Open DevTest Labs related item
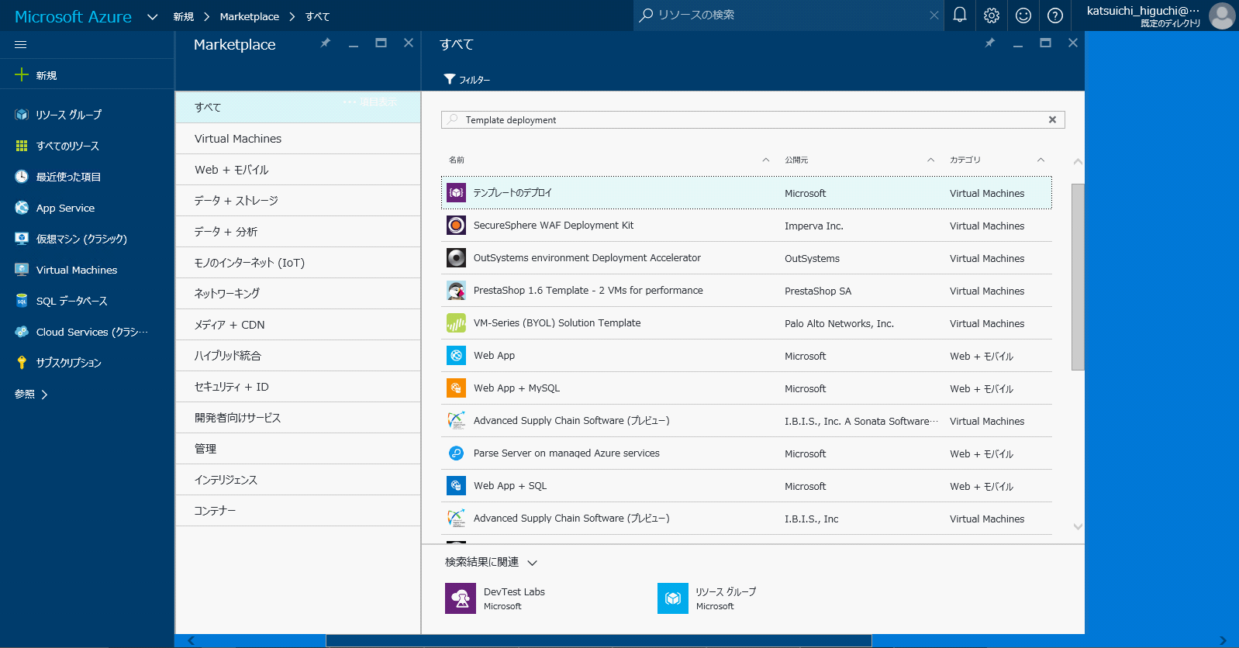This screenshot has width=1239, height=648. pos(496,598)
